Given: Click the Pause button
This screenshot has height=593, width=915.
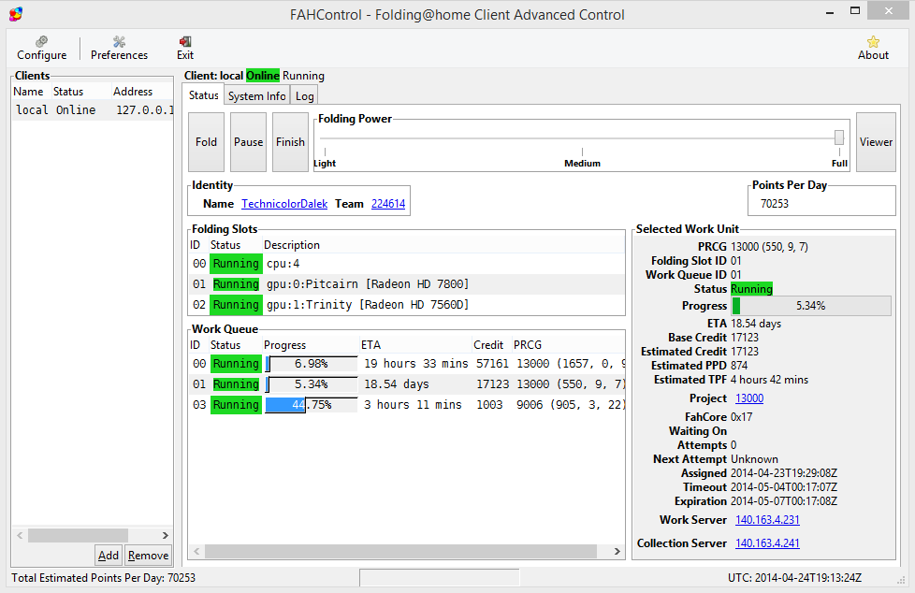Looking at the screenshot, I should (x=249, y=142).
